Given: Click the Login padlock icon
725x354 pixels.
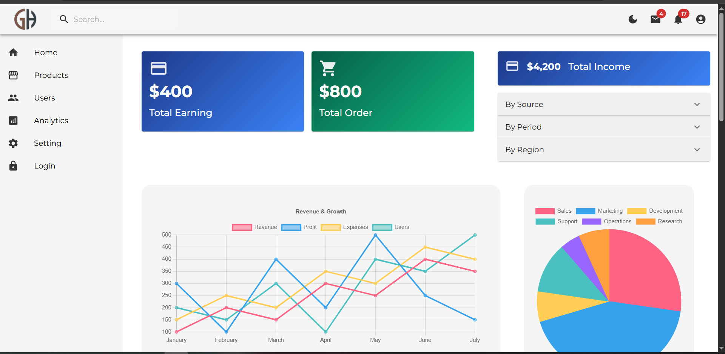Looking at the screenshot, I should 13,166.
